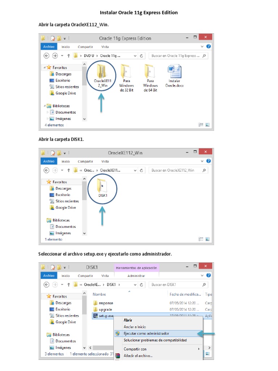Click the search field Buscar en DISK1
The width and height of the screenshot is (278, 371).
pos(178,285)
